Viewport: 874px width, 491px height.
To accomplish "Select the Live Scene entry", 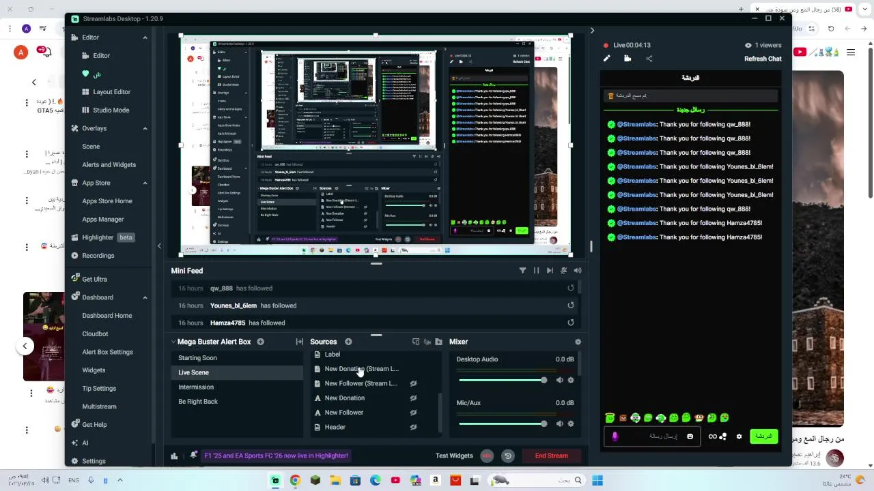I will coord(236,372).
